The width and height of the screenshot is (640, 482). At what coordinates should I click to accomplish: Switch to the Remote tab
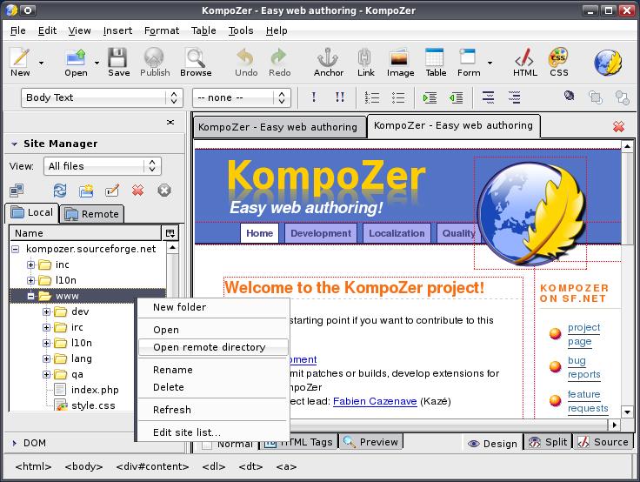point(92,214)
